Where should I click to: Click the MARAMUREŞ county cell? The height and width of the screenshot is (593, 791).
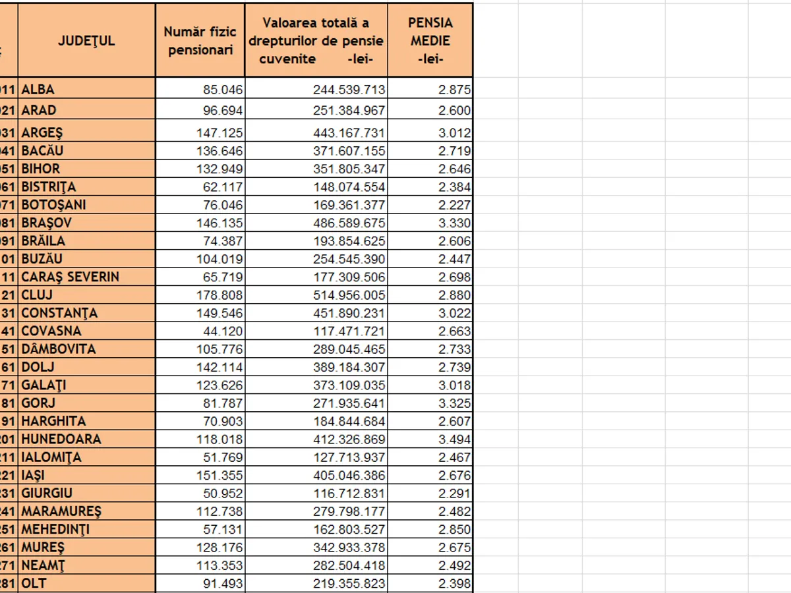coord(86,511)
